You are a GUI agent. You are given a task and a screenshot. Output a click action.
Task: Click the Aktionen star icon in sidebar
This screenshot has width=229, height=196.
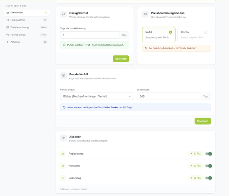(x=7, y=42)
